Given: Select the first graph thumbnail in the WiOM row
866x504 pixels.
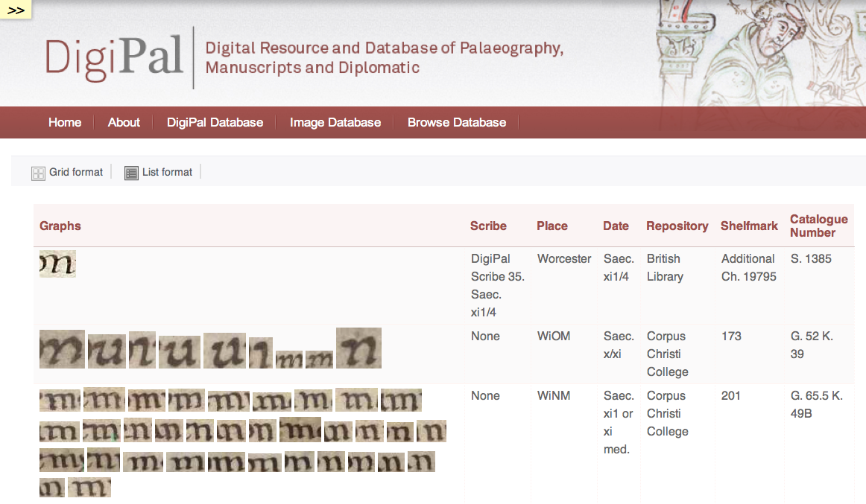Looking at the screenshot, I should click(x=62, y=348).
